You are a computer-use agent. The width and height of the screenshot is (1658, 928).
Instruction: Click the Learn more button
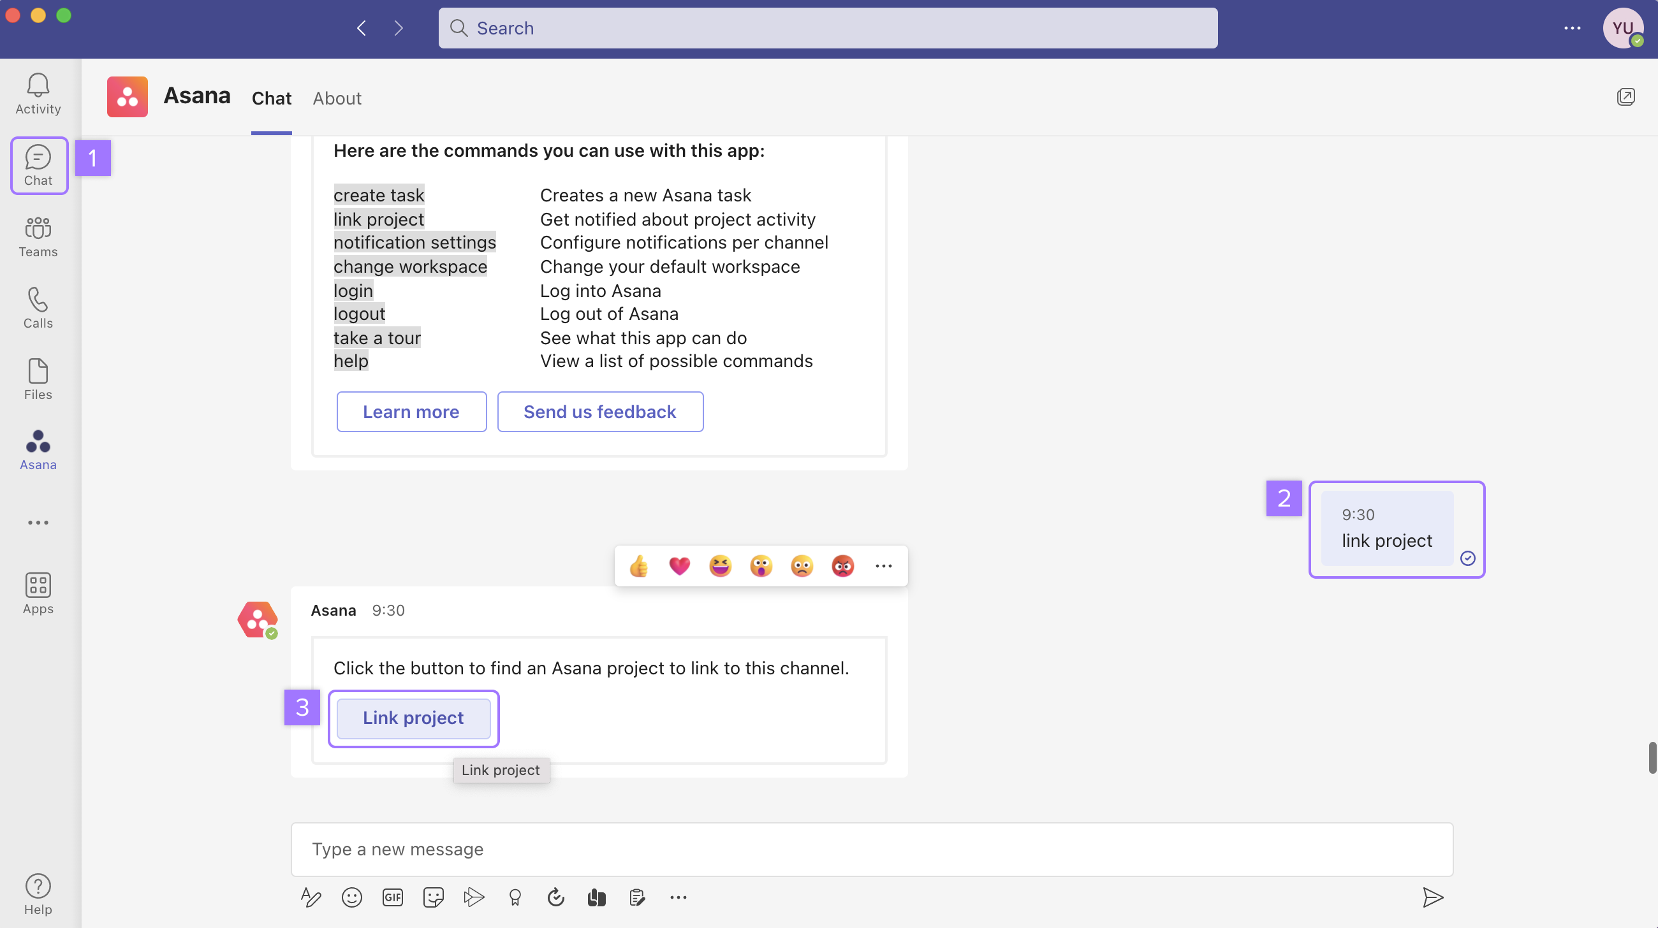411,412
